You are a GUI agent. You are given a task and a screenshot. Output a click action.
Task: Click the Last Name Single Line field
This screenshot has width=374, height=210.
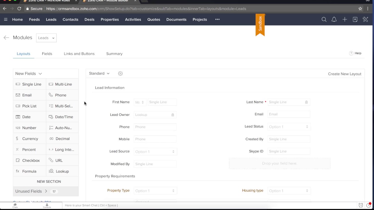coord(288,102)
